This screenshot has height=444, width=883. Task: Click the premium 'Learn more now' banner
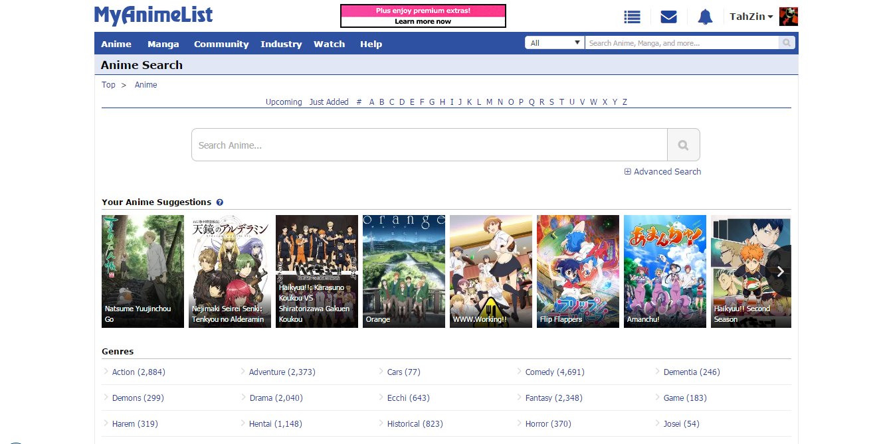point(423,16)
